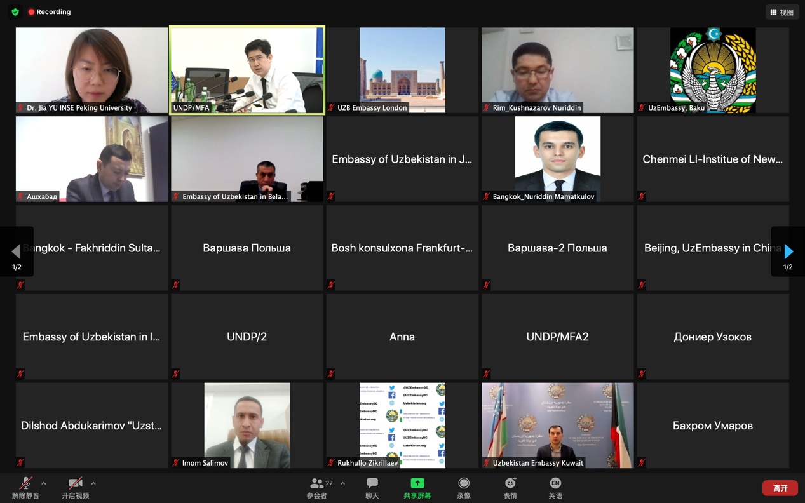805x503 pixels.
Task: Open the 视图 view layout button
Action: 782,12
